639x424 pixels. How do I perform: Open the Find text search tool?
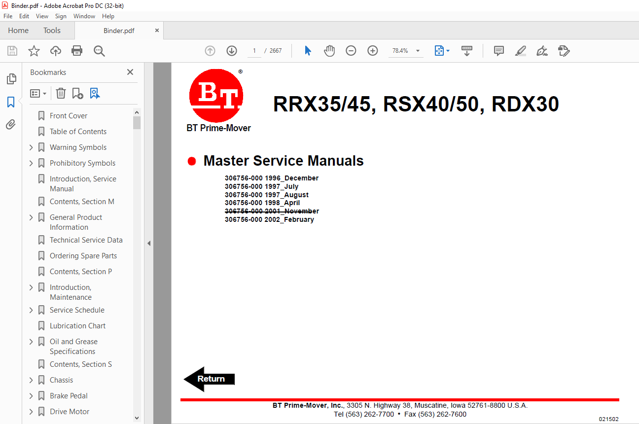click(x=99, y=51)
